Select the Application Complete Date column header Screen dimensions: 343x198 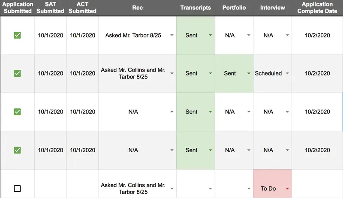[x=317, y=8]
